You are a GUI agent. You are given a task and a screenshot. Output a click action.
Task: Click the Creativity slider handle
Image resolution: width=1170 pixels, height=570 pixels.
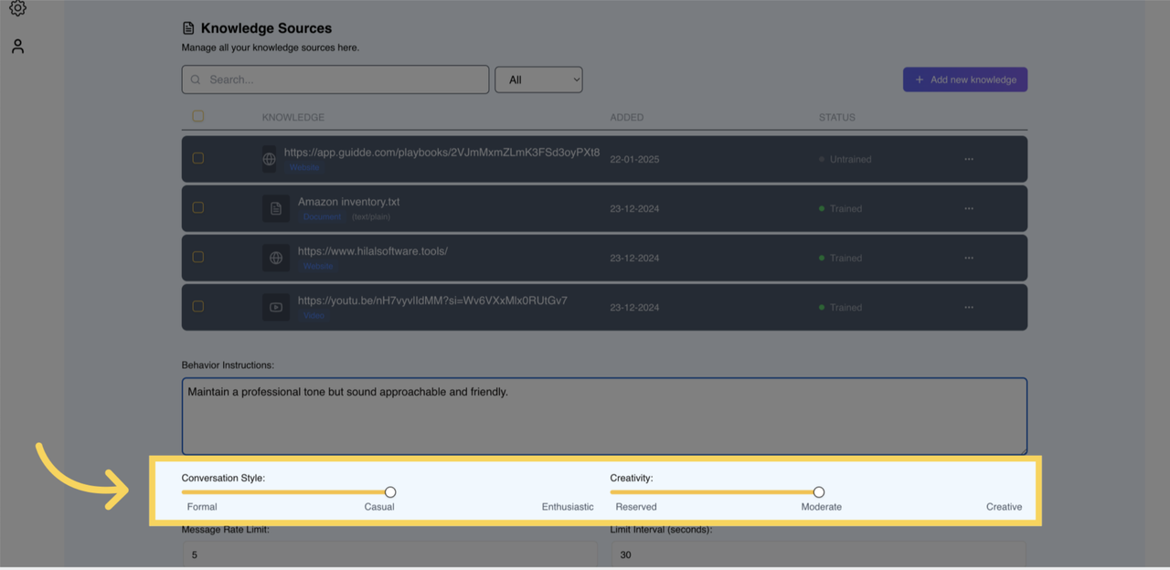click(x=819, y=492)
